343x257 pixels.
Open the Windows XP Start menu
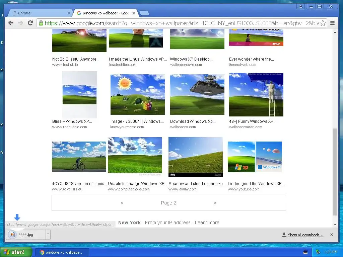16,252
